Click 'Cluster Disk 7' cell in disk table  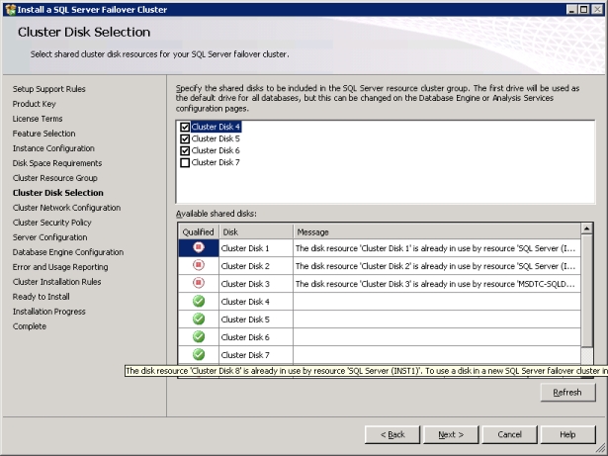point(256,355)
